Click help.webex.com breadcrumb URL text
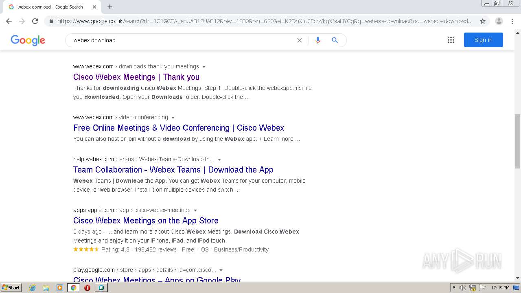521x293 pixels. pyautogui.click(x=144, y=159)
